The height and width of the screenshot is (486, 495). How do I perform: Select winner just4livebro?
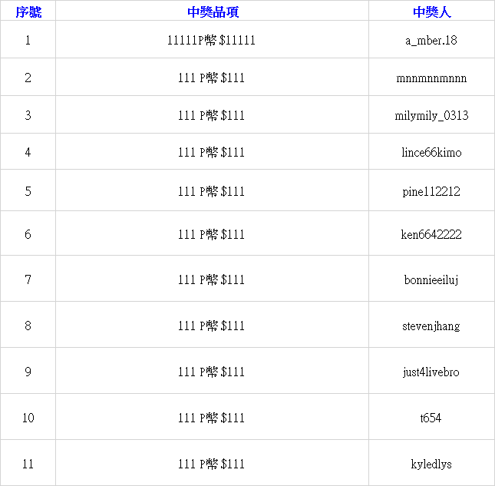coord(431,372)
